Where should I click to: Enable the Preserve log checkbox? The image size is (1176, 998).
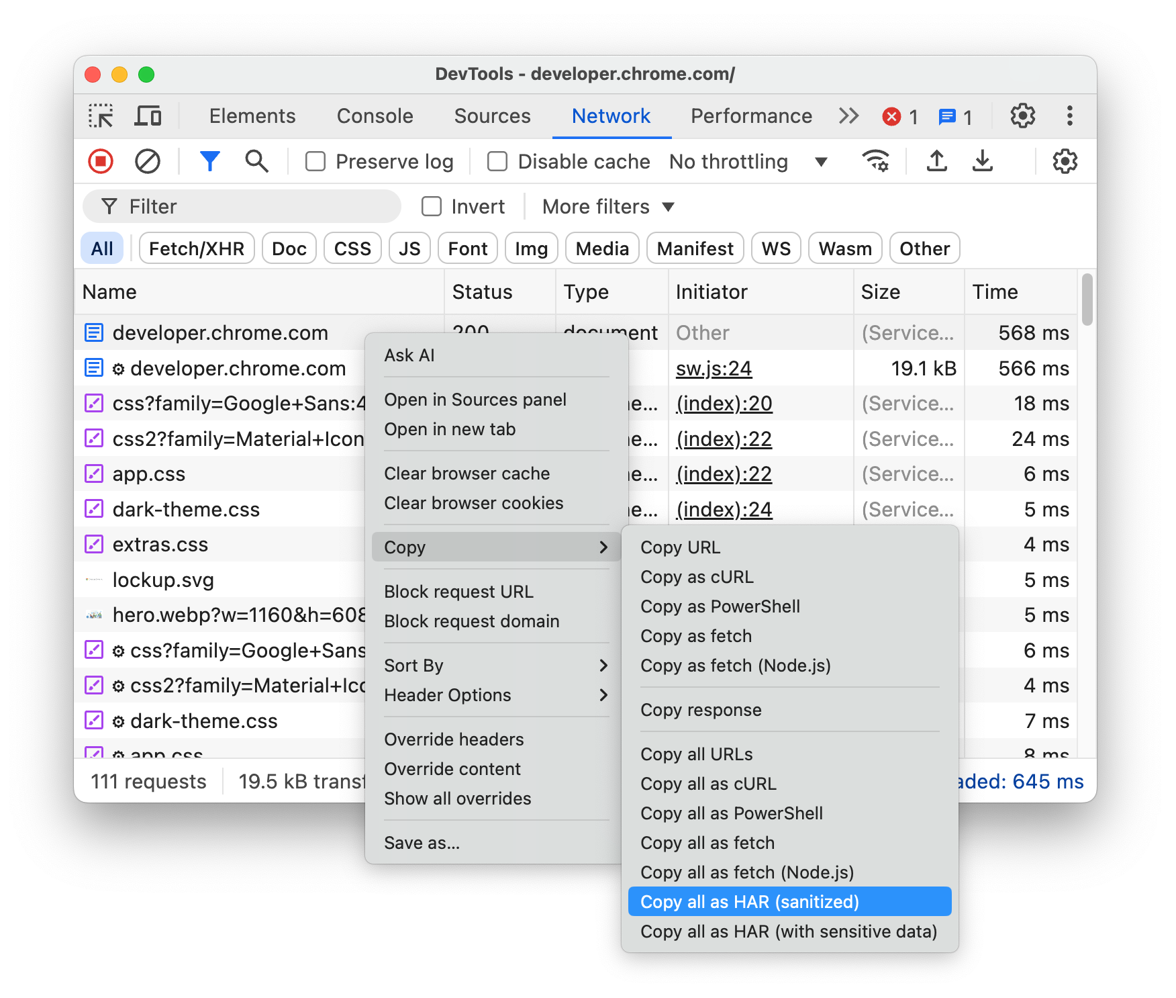click(x=315, y=161)
